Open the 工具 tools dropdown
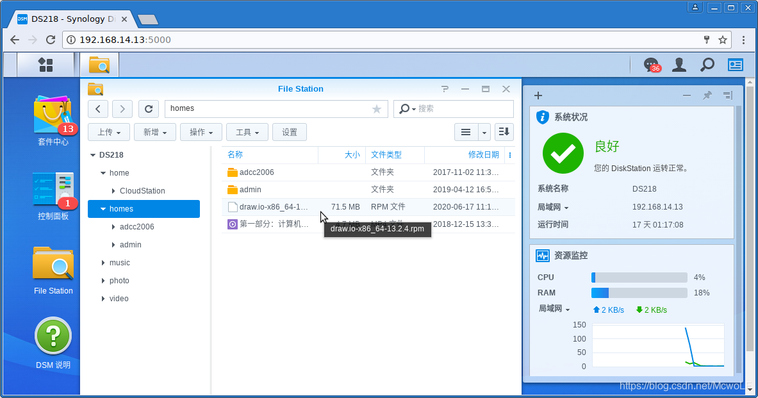The image size is (758, 398). pos(247,132)
